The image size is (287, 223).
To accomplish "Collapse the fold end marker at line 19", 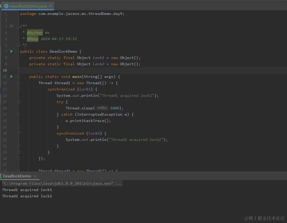I will click(x=18, y=127).
